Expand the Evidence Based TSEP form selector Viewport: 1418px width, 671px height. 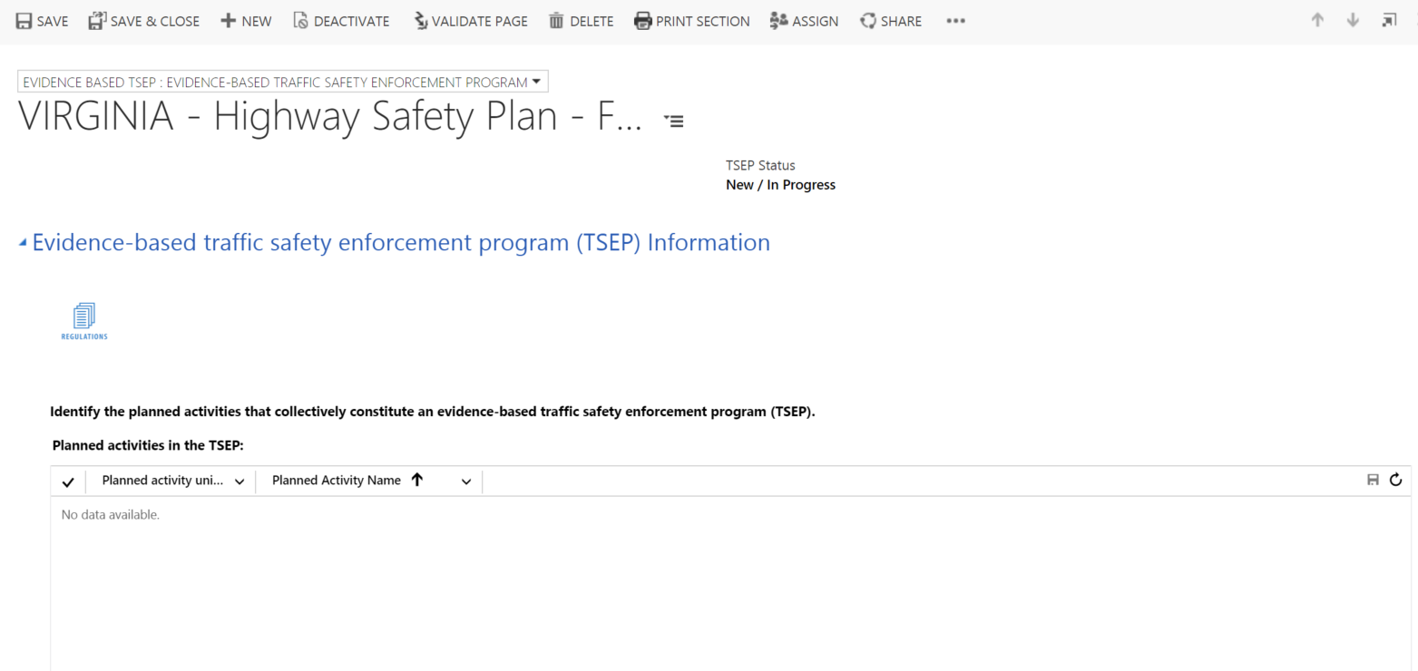(539, 82)
